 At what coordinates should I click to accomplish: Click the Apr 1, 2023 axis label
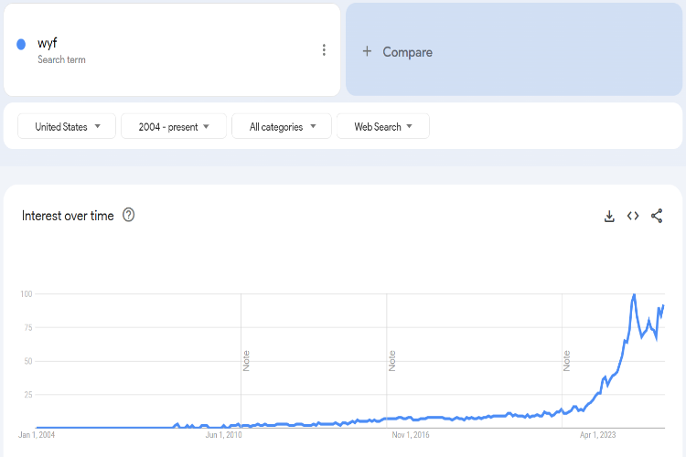(598, 435)
